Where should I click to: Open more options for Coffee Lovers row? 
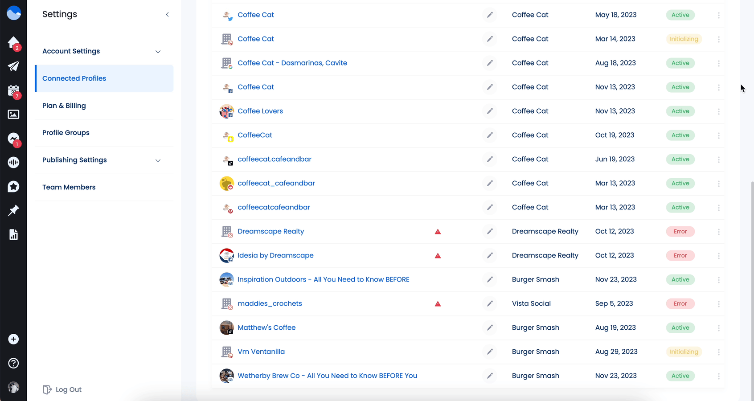719,111
